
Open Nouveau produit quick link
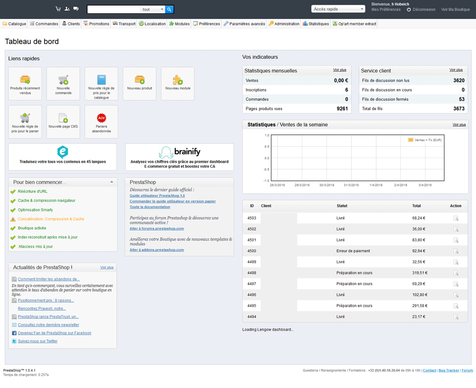139,83
